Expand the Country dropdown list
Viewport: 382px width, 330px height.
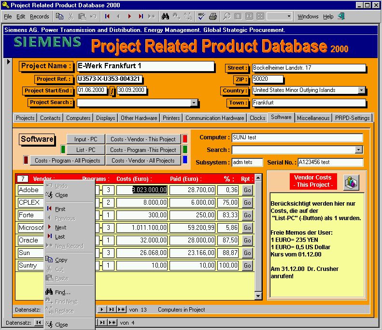pyautogui.click(x=362, y=90)
